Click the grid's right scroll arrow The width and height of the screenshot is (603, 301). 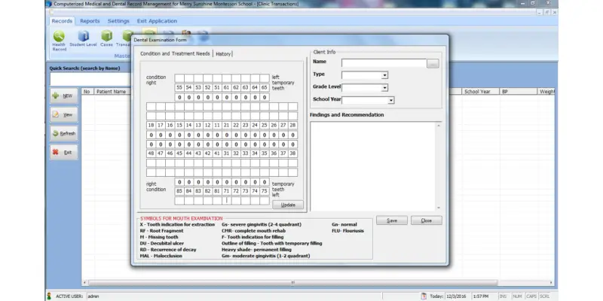[552, 283]
